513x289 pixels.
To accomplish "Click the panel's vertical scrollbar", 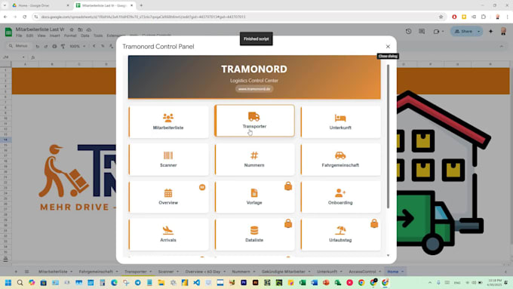I will coord(388,136).
